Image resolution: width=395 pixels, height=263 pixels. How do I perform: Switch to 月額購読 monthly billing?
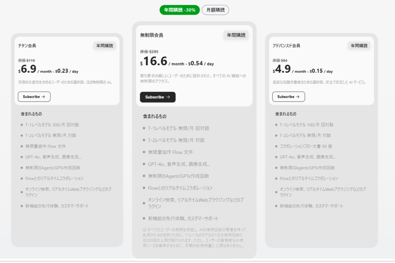pos(215,10)
